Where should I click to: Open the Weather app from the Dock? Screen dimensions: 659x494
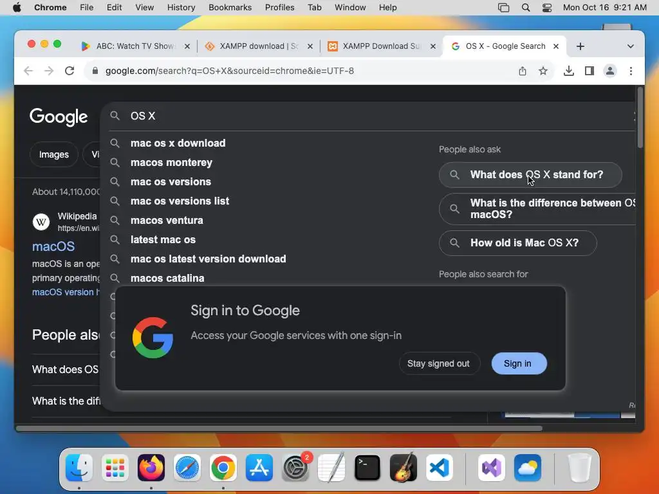coord(528,468)
